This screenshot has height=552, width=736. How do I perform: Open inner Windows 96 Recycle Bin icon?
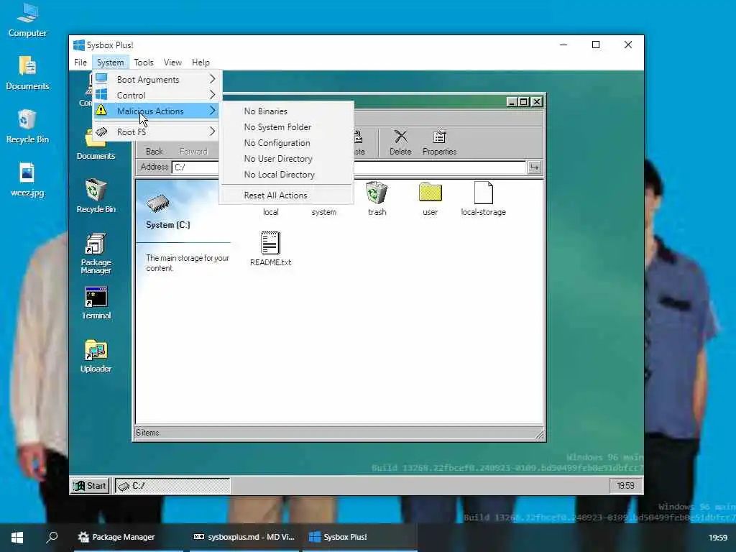coord(96,196)
